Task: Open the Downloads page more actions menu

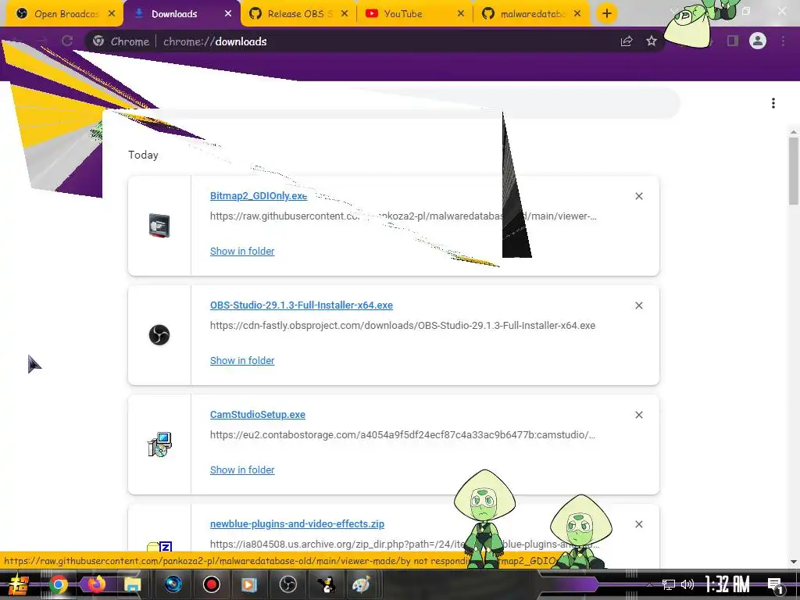Action: [x=773, y=103]
